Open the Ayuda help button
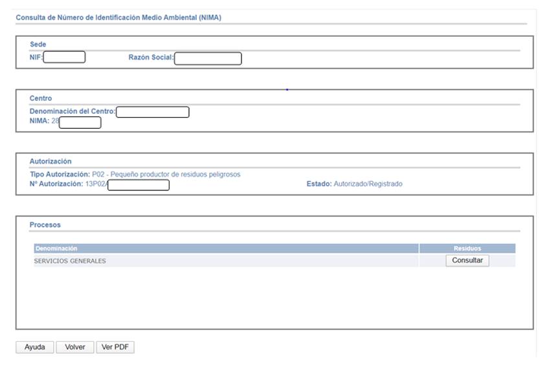551x367 pixels. click(34, 348)
